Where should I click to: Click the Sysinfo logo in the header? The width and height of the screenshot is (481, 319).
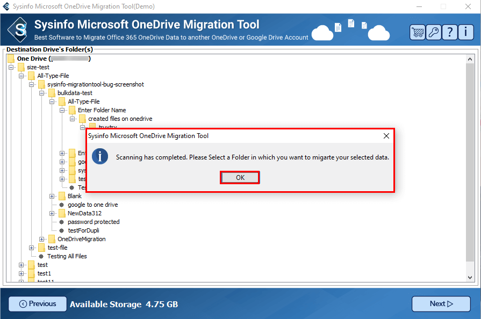pyautogui.click(x=20, y=30)
